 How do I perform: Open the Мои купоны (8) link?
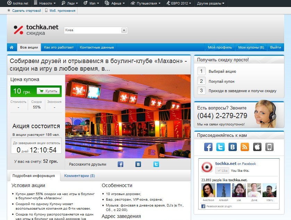coord(251,47)
